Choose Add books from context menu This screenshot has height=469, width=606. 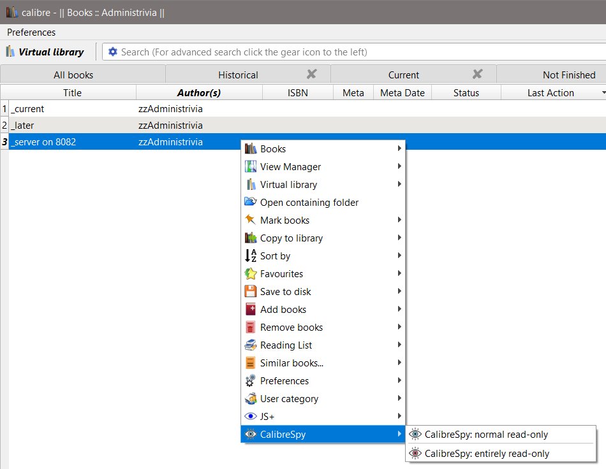(x=323, y=309)
